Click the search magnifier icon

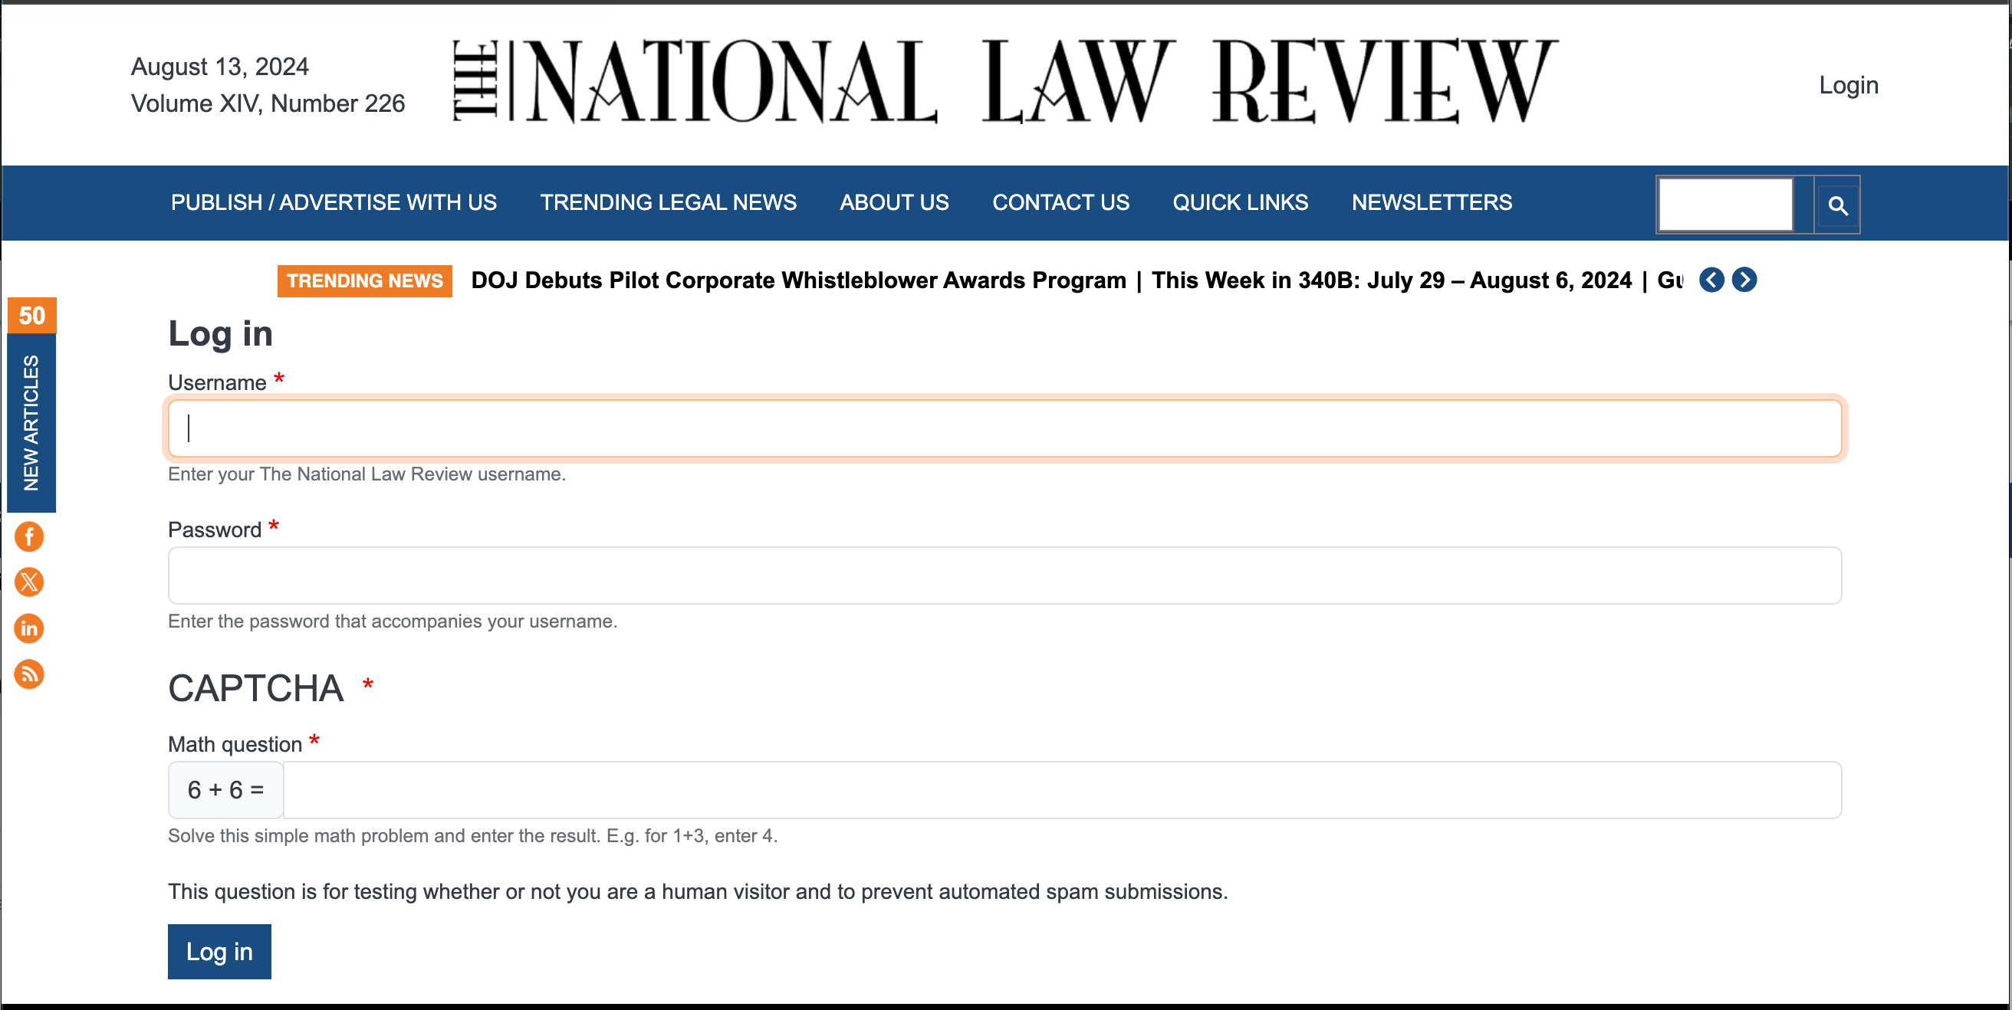click(1837, 206)
